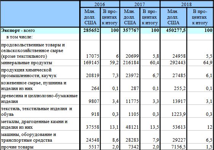
Task: Click other goods value 7342
Action: tap(134, 147)
